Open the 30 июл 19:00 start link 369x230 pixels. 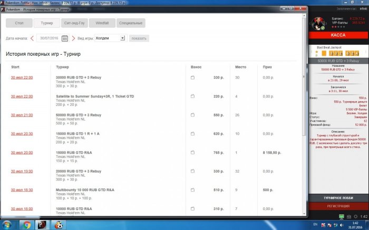click(x=22, y=171)
